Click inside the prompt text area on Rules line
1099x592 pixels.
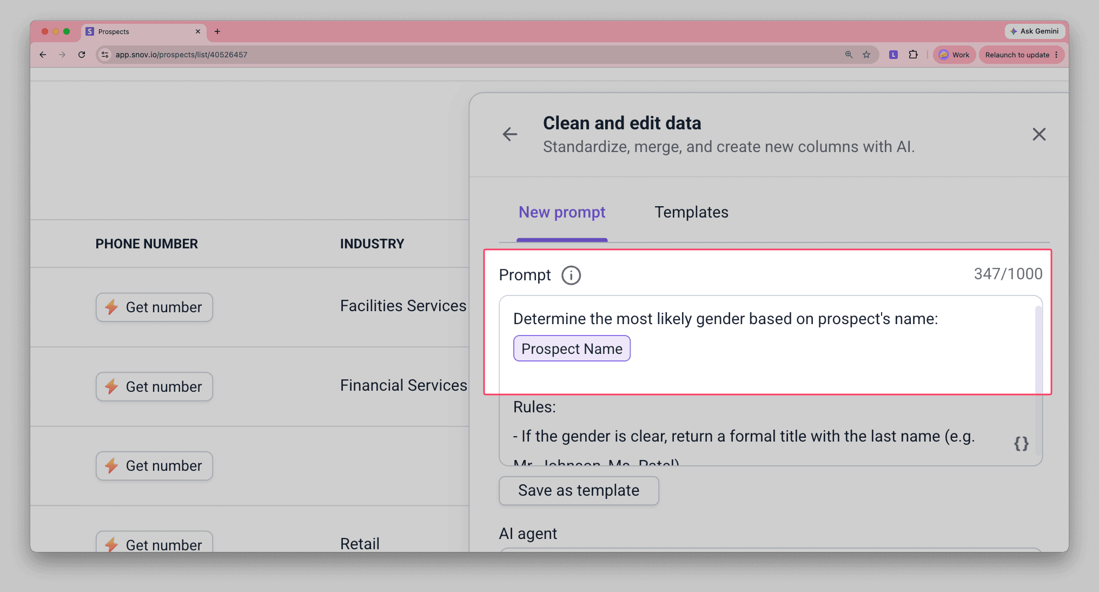(x=534, y=407)
